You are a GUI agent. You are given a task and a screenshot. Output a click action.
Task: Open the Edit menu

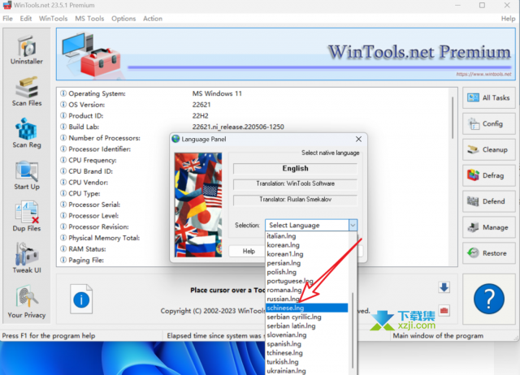tap(26, 19)
